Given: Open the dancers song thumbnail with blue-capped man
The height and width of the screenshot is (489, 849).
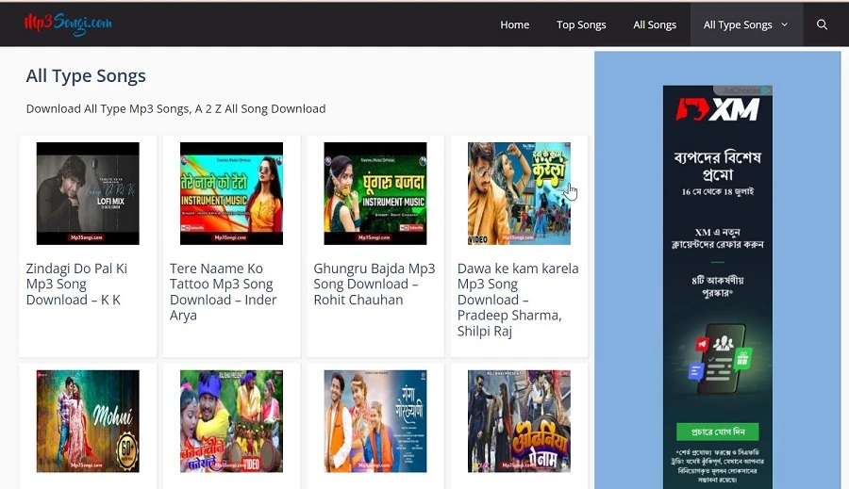Looking at the screenshot, I should pos(231,421).
